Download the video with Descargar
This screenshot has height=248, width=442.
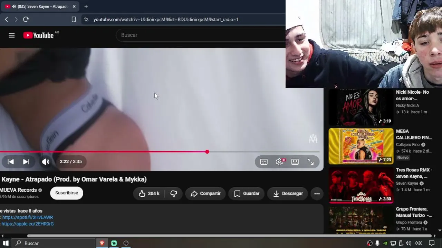[288, 194]
